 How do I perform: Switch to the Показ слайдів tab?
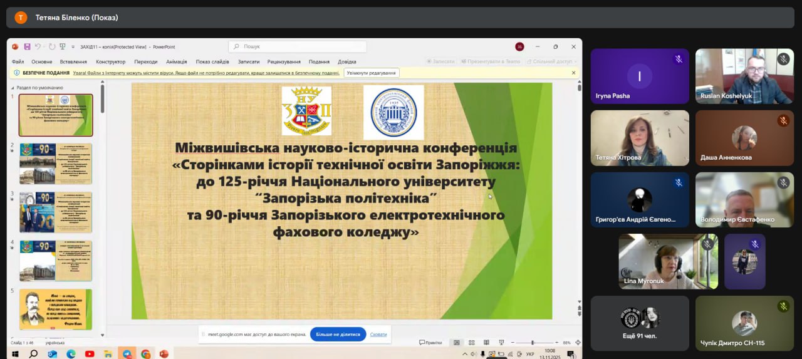pos(212,61)
